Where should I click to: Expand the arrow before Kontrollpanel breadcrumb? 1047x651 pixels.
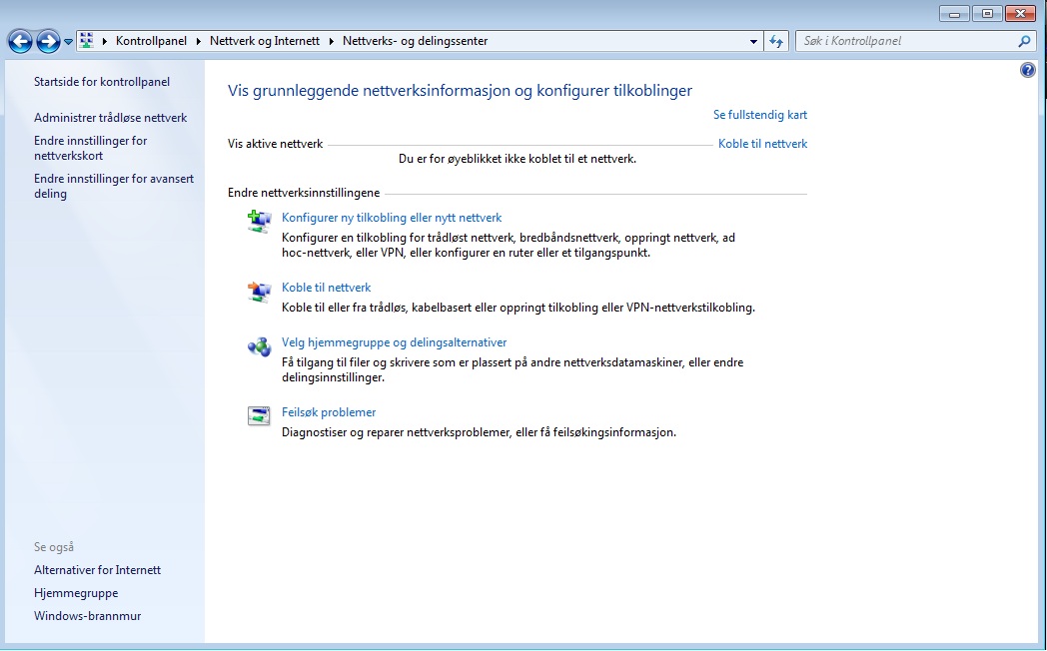105,41
